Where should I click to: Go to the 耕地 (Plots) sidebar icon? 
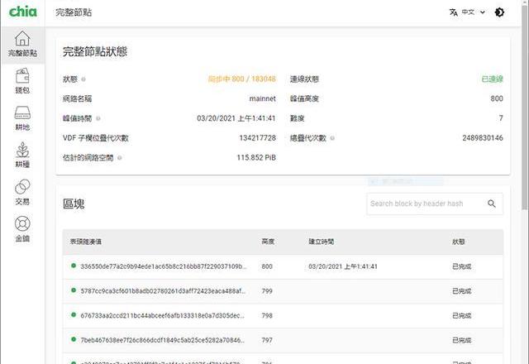tap(22, 117)
